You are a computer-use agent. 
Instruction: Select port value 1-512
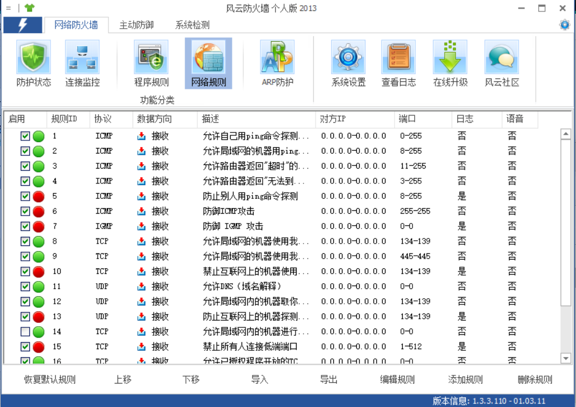click(x=411, y=346)
